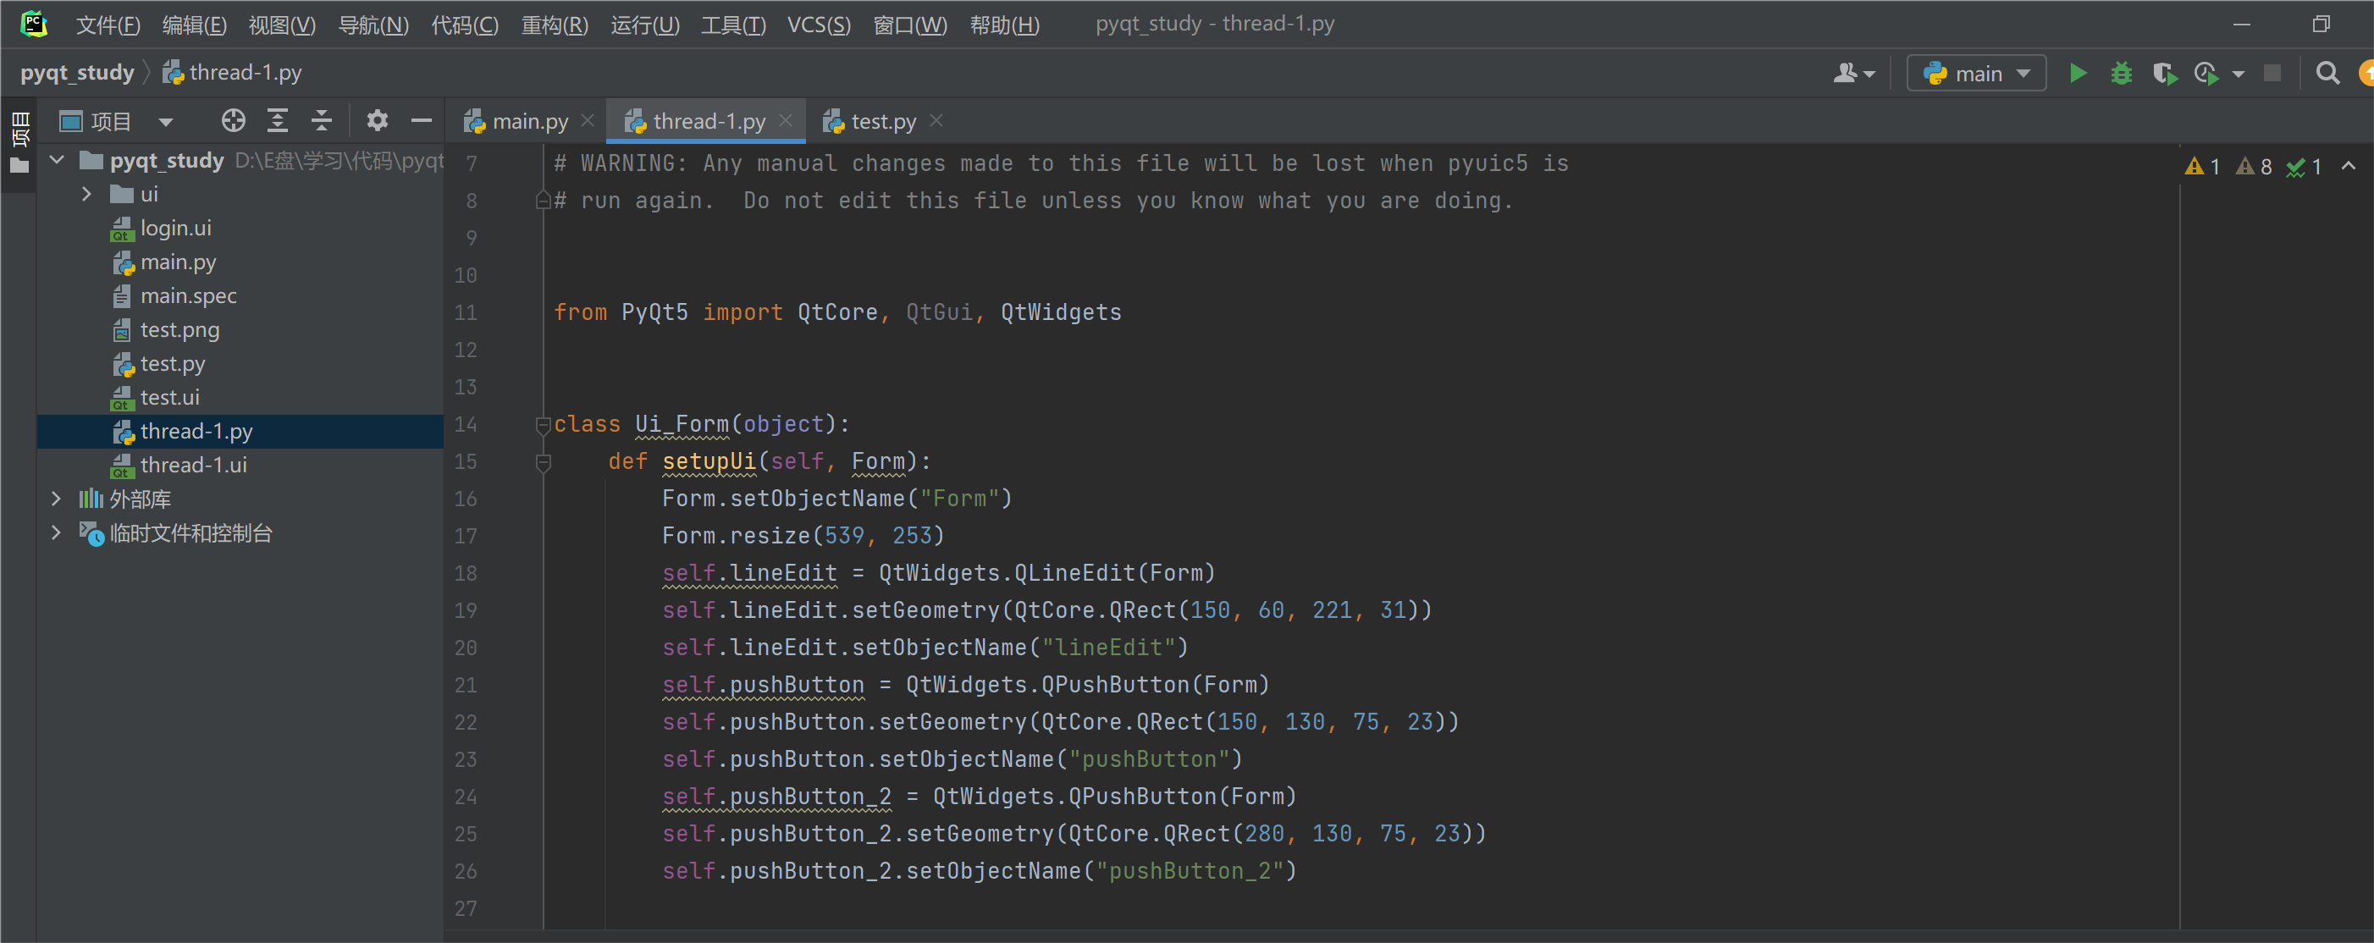Viewport: 2374px width, 943px height.
Task: Run with coverage via the shield icon
Action: point(2165,74)
